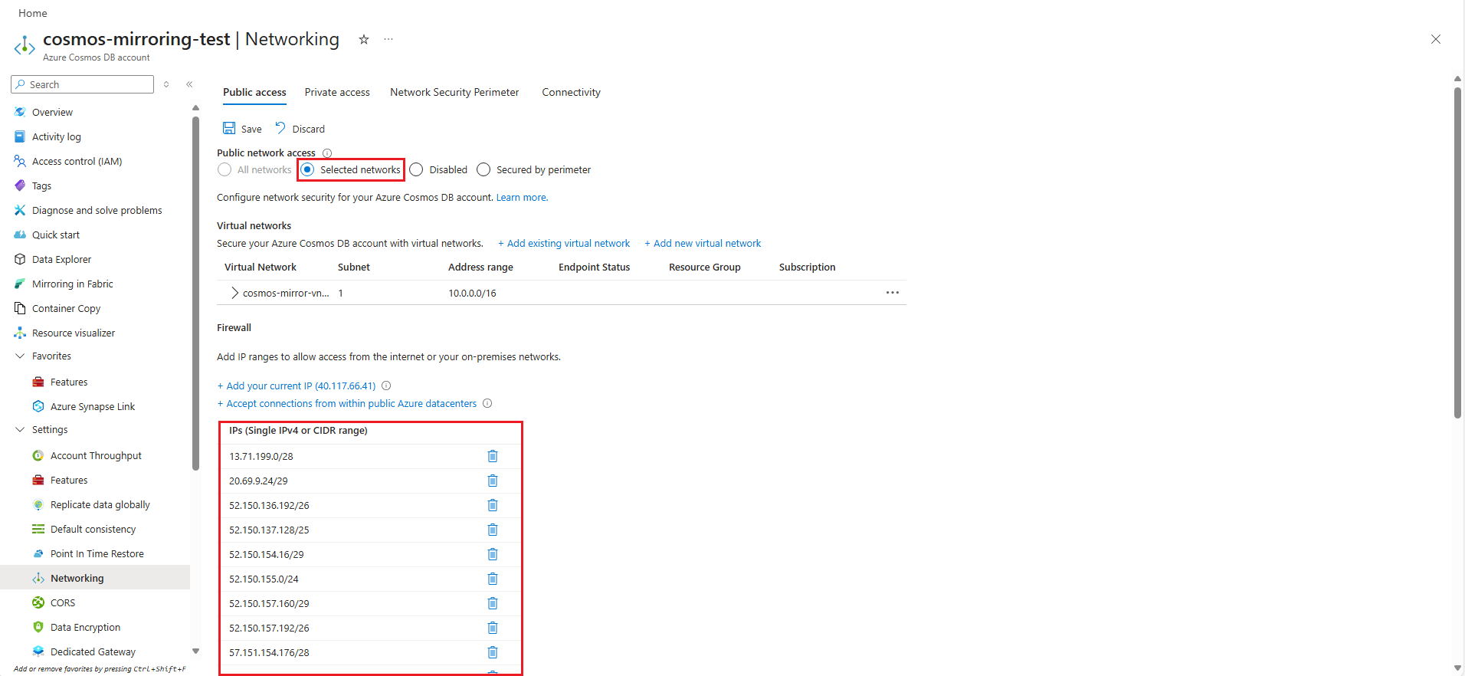1465x676 pixels.
Task: Open Diagnose and solve problems
Action: coord(97,210)
